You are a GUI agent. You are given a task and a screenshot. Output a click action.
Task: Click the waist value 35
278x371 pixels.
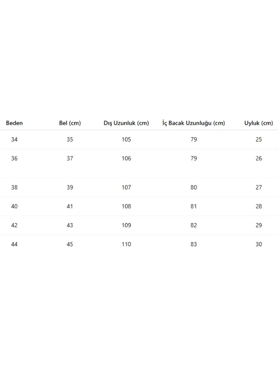[x=70, y=139]
